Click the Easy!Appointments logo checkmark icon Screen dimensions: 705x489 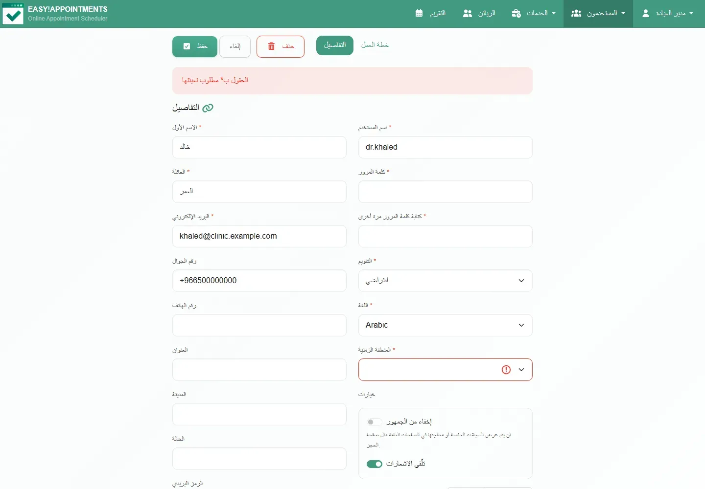pos(13,14)
